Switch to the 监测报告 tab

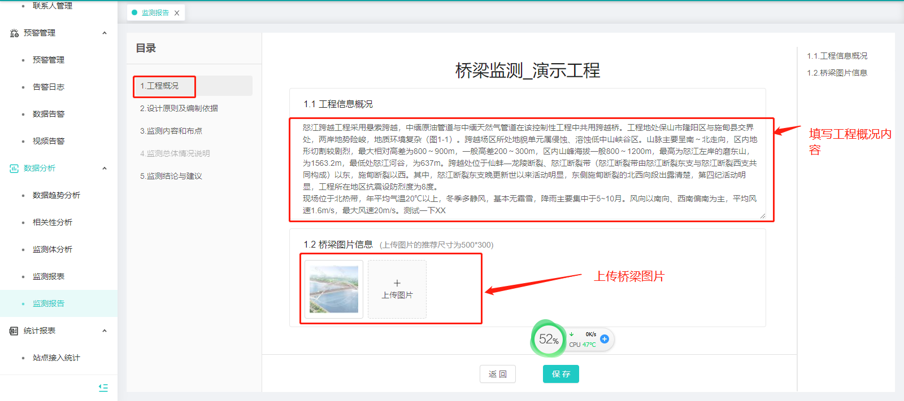(155, 13)
